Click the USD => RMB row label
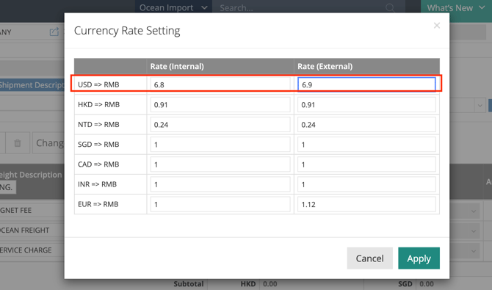492x290 pixels. point(98,84)
